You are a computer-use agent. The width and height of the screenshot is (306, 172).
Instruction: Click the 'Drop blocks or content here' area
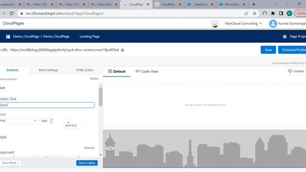coord(205,105)
